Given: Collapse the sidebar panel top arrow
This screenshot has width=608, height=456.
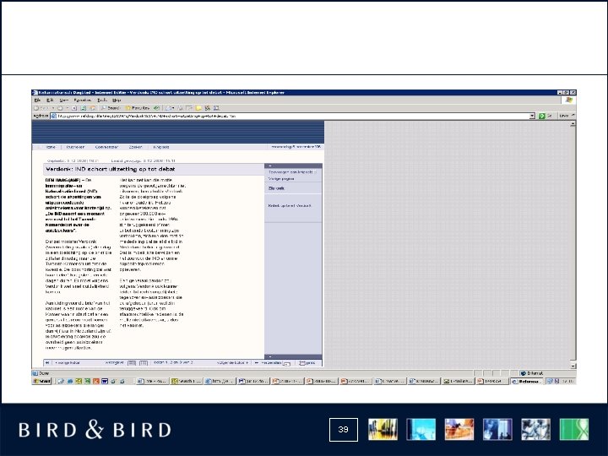Looking at the screenshot, I should pyautogui.click(x=270, y=166).
